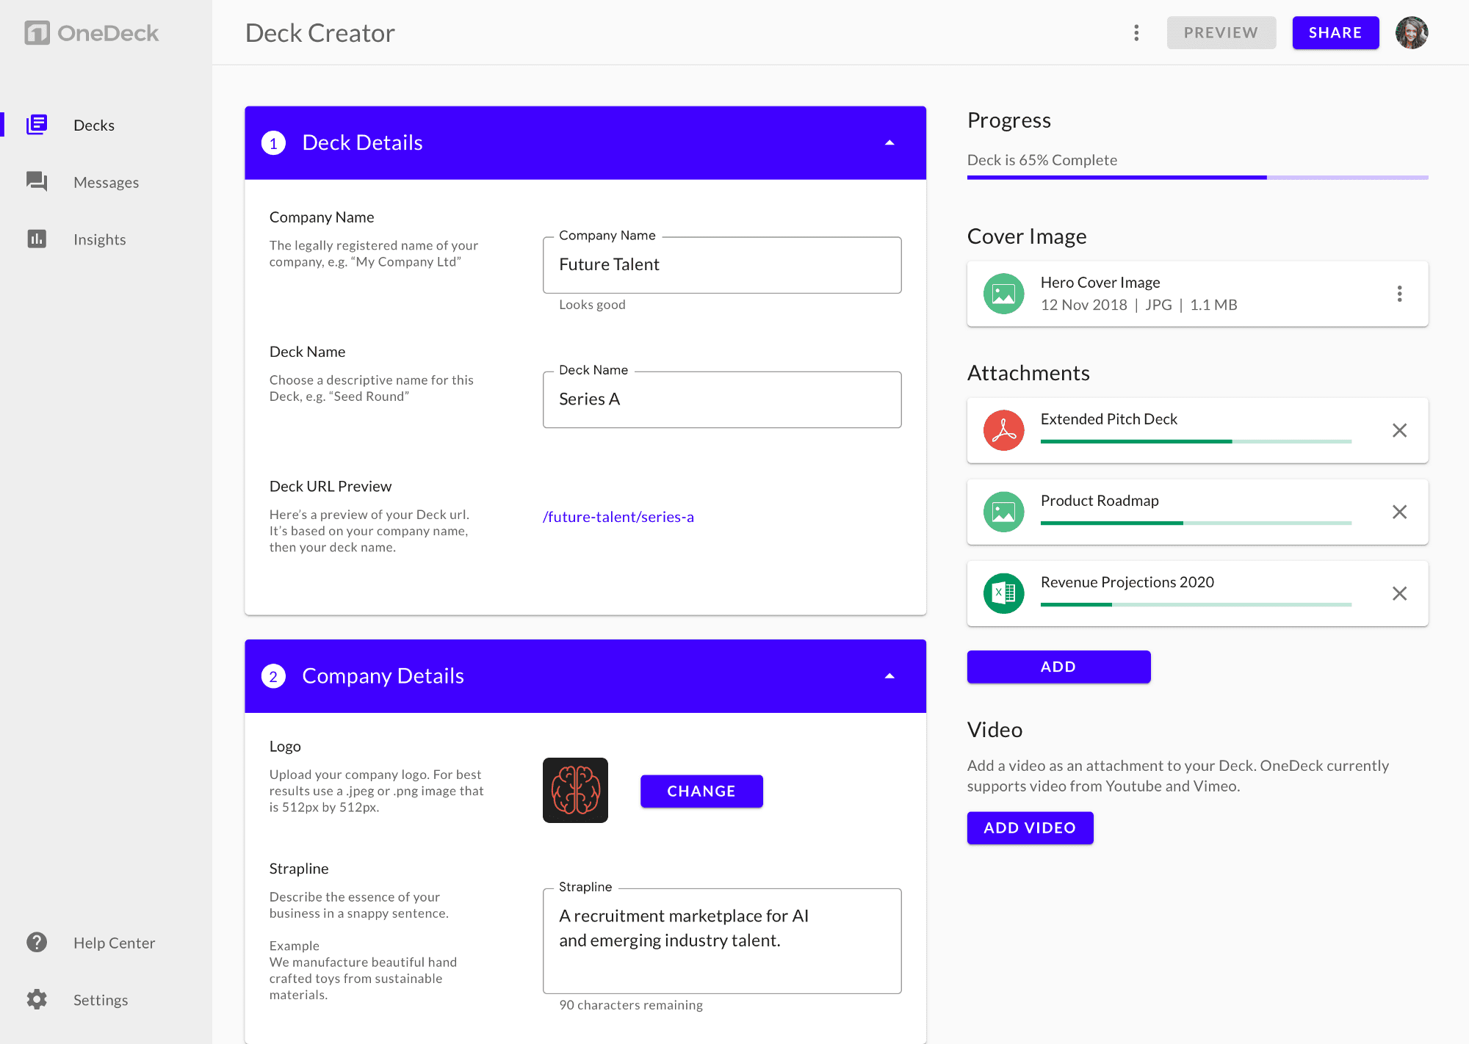Screen dimensions: 1469x1044
Task: Click the Hero Cover Image file icon
Action: [x=1003, y=294]
